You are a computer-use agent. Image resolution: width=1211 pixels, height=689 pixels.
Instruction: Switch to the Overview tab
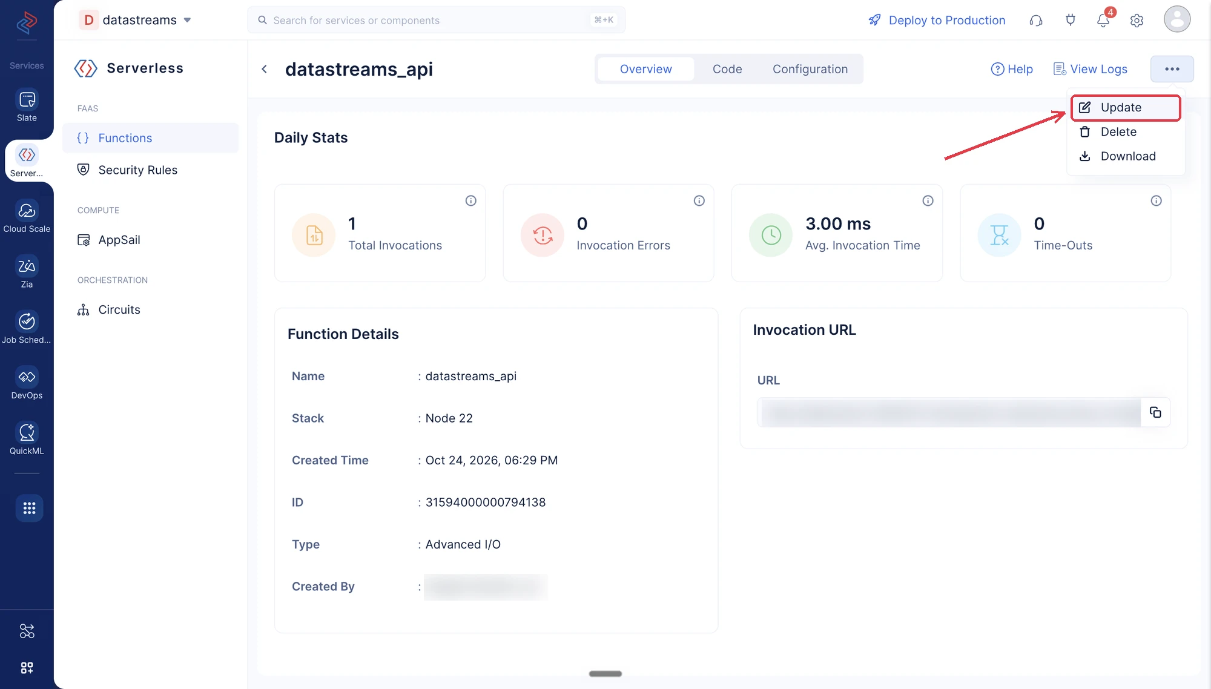click(x=645, y=69)
